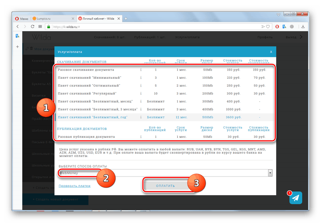Select Пакет скачиваний "Безлимитный, 3 месяца"
This screenshot has width=321, height=223.
click(165, 110)
